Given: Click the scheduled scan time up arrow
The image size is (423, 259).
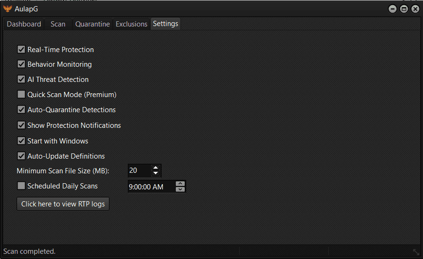Looking at the screenshot, I should (180, 184).
